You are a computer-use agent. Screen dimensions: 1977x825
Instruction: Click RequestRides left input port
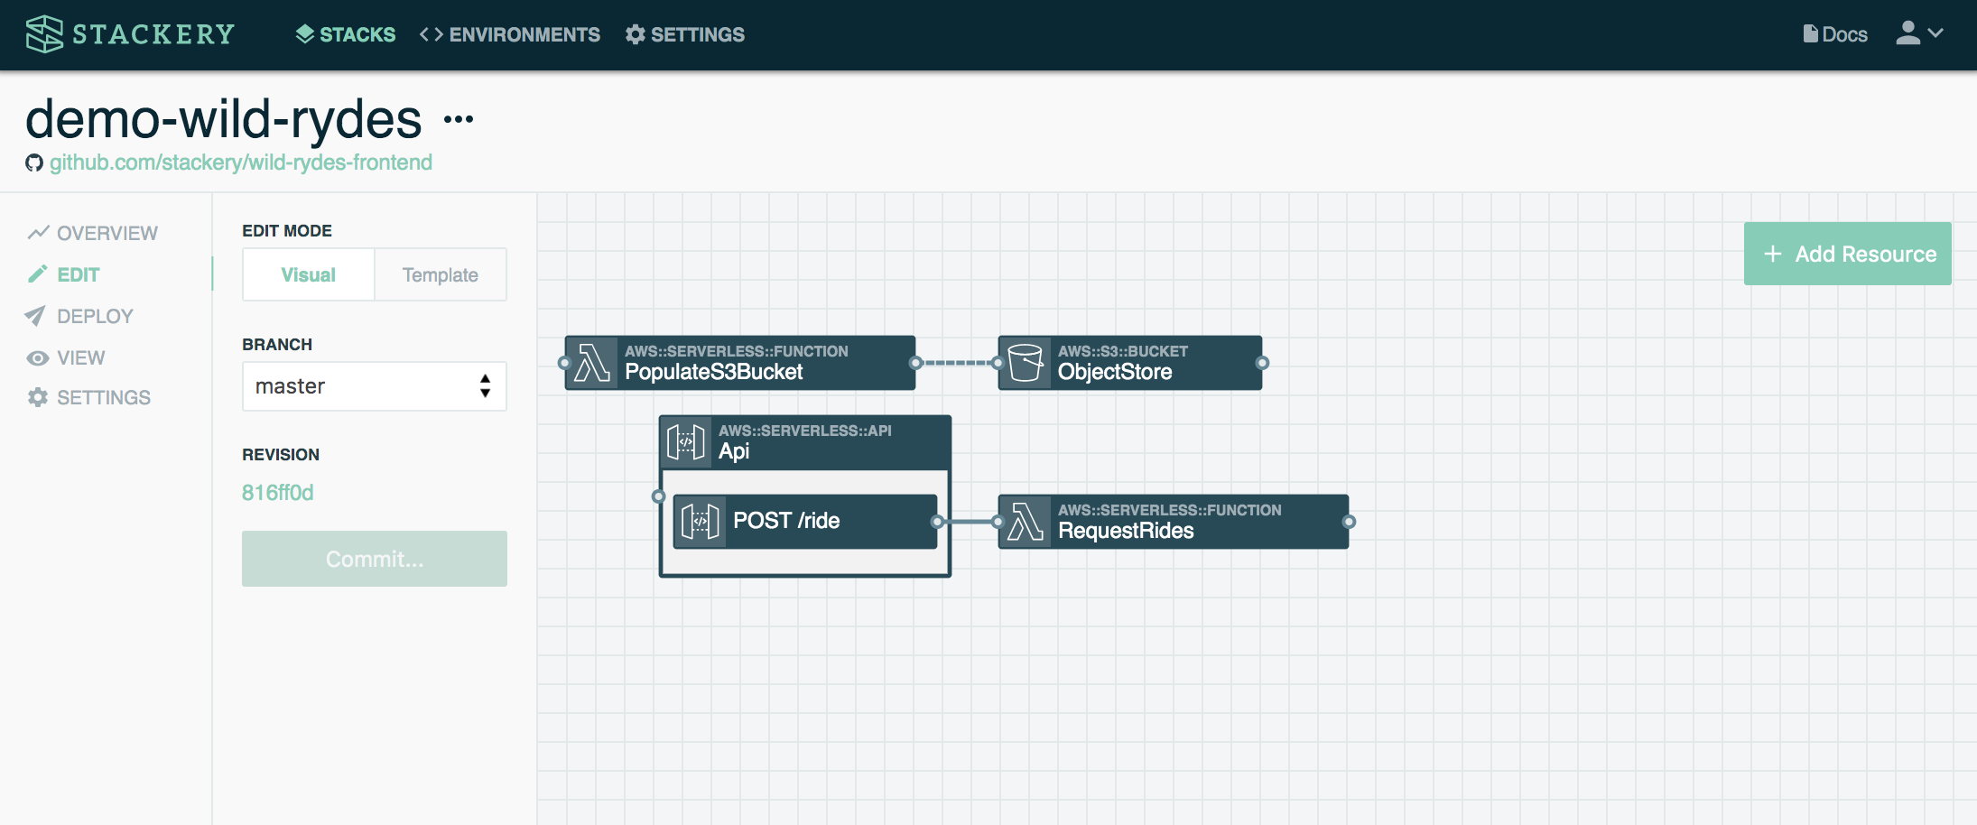click(998, 522)
